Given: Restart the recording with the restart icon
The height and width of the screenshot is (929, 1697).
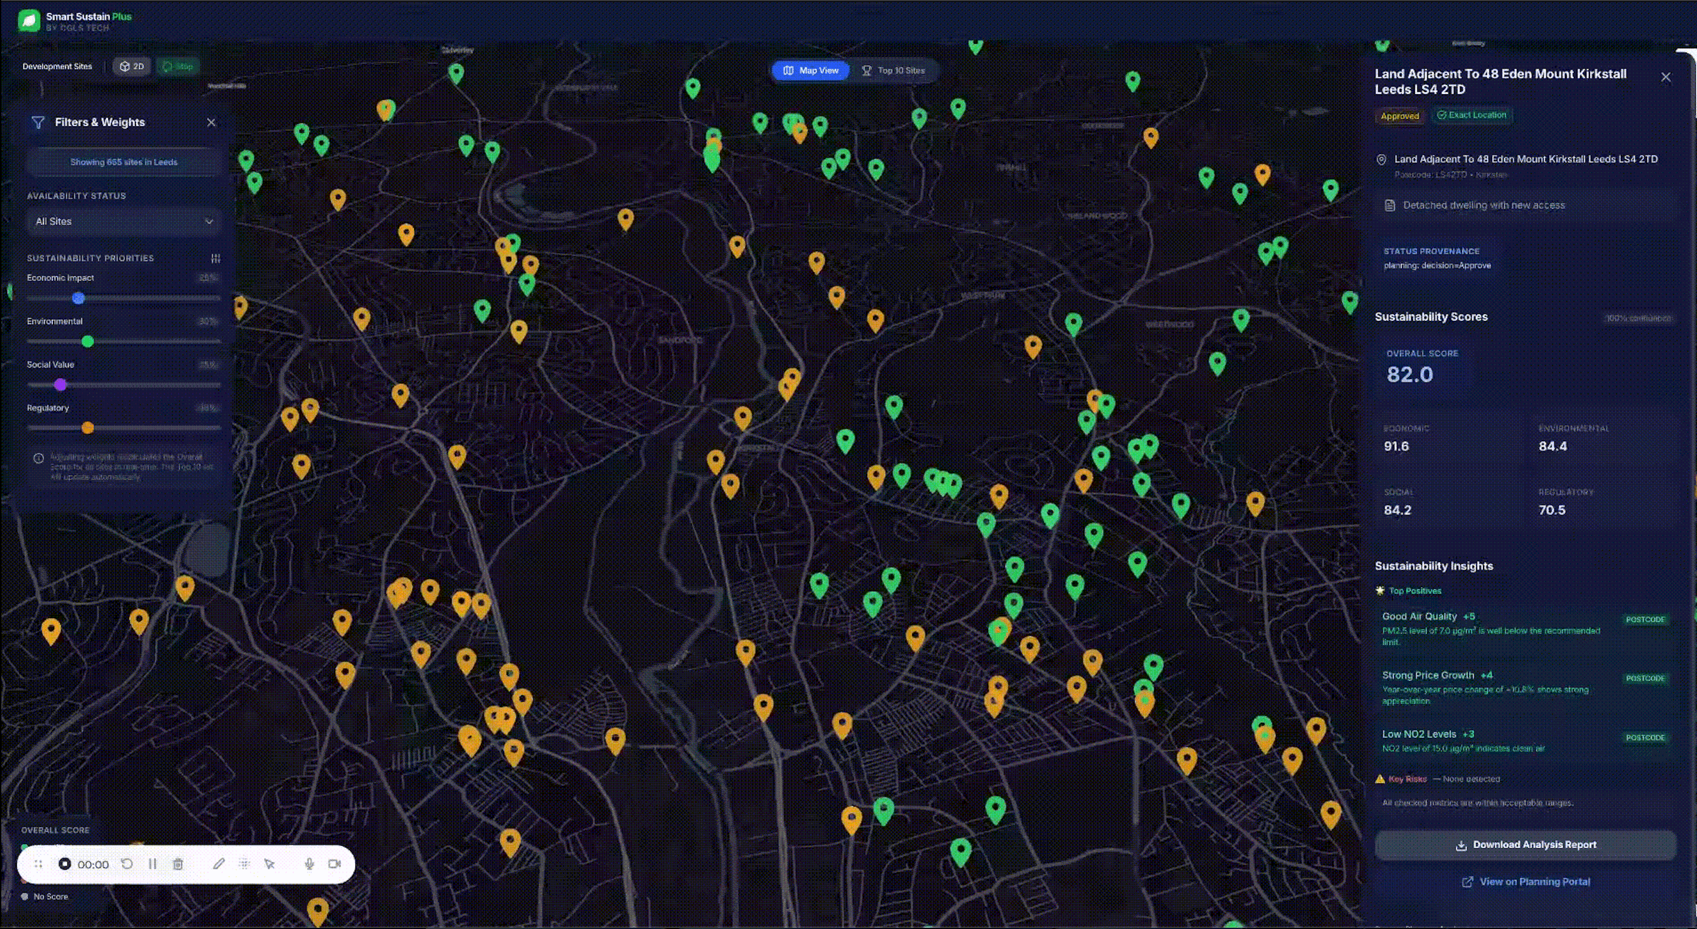Looking at the screenshot, I should [x=127, y=864].
